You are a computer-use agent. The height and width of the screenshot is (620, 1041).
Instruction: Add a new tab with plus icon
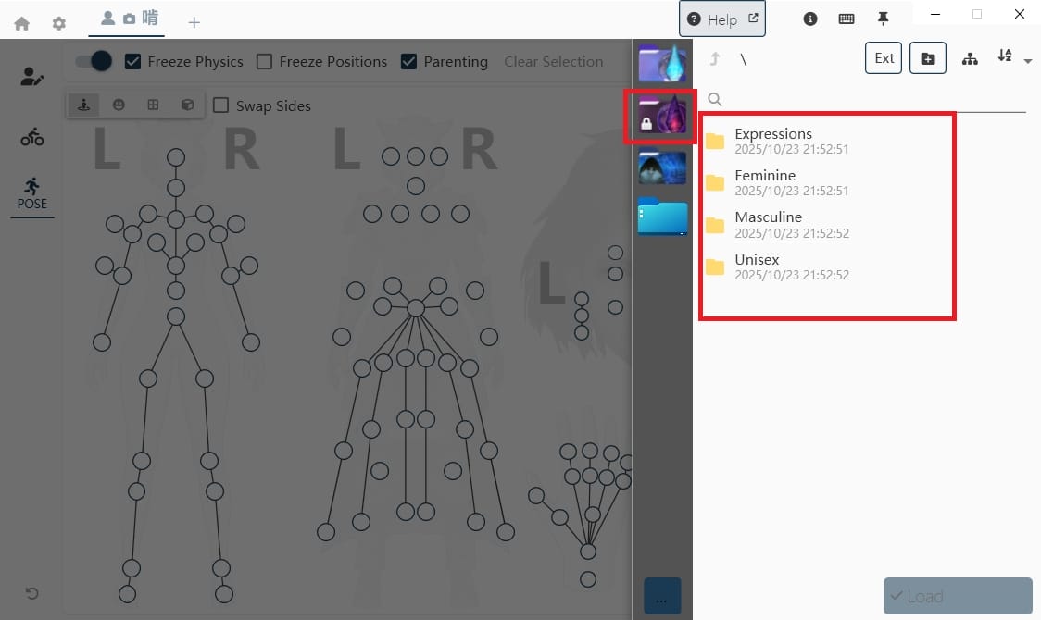(x=194, y=22)
